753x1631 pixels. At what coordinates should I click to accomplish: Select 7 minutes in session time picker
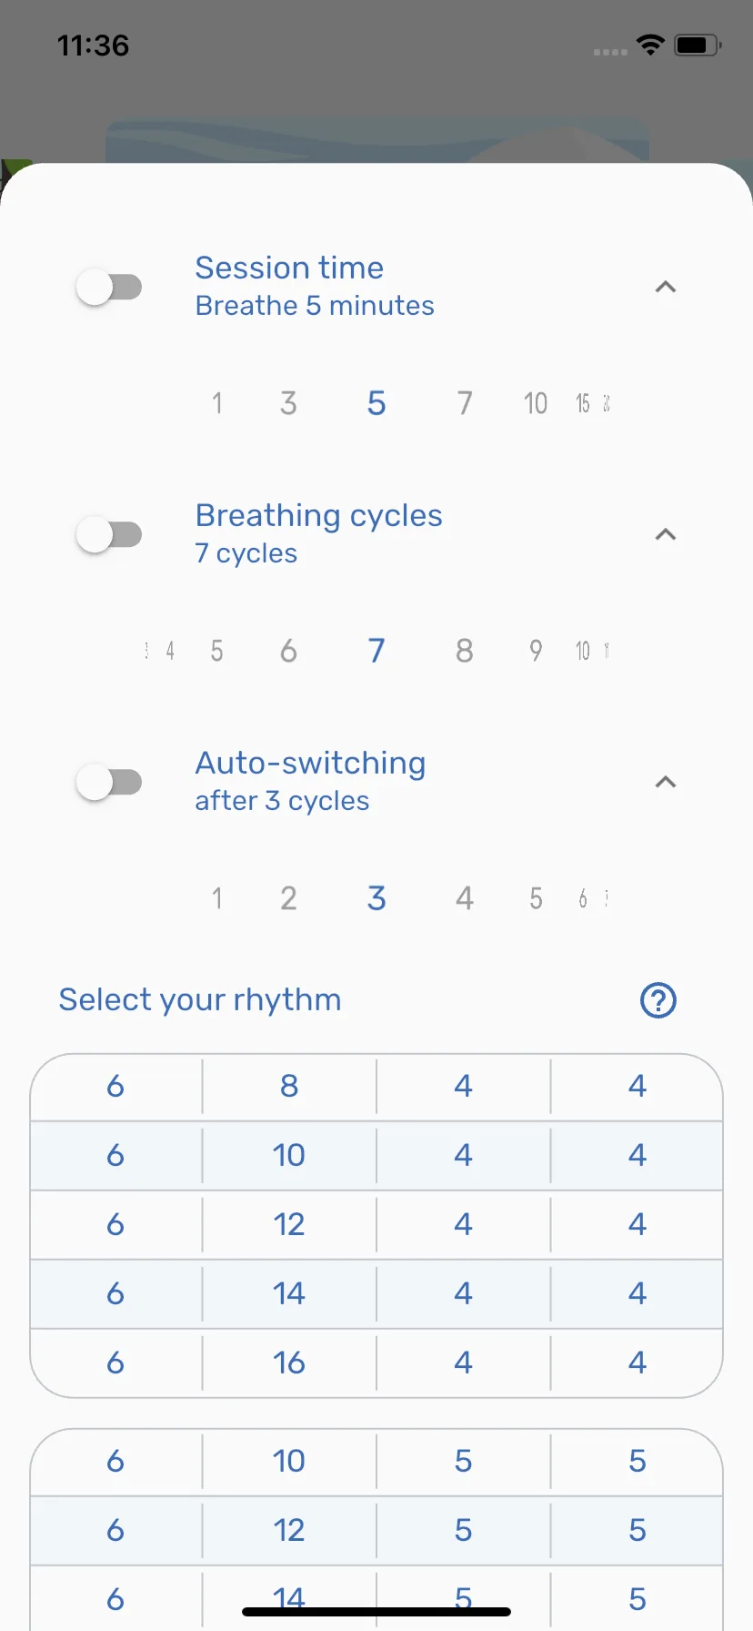click(x=465, y=403)
